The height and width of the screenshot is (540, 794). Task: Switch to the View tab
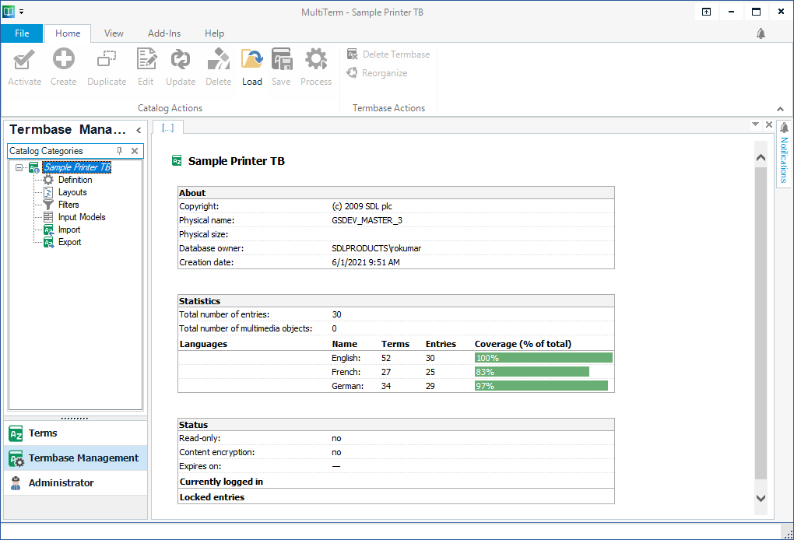coord(114,33)
